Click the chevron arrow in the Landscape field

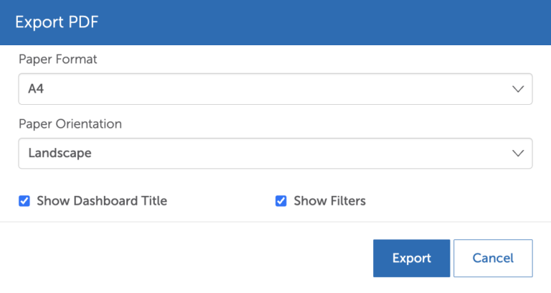(518, 153)
